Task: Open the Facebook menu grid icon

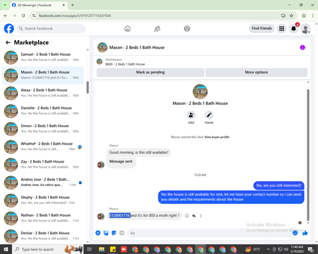Action: point(282,29)
